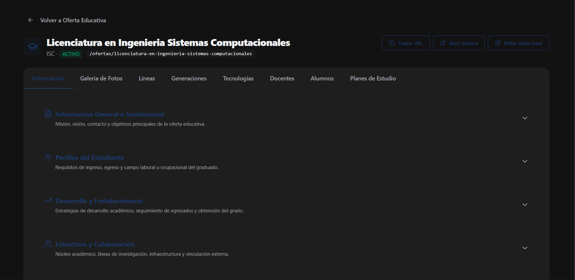Image resolution: width=575 pixels, height=280 pixels.
Task: Click the Editar datos base button
Action: click(x=518, y=43)
